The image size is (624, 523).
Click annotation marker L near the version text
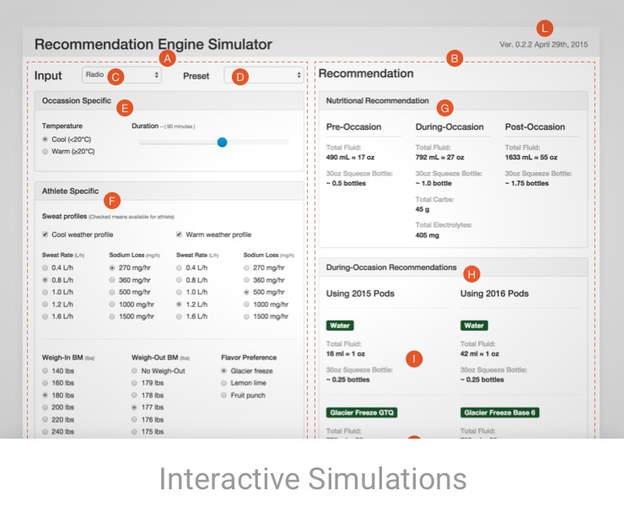point(546,27)
